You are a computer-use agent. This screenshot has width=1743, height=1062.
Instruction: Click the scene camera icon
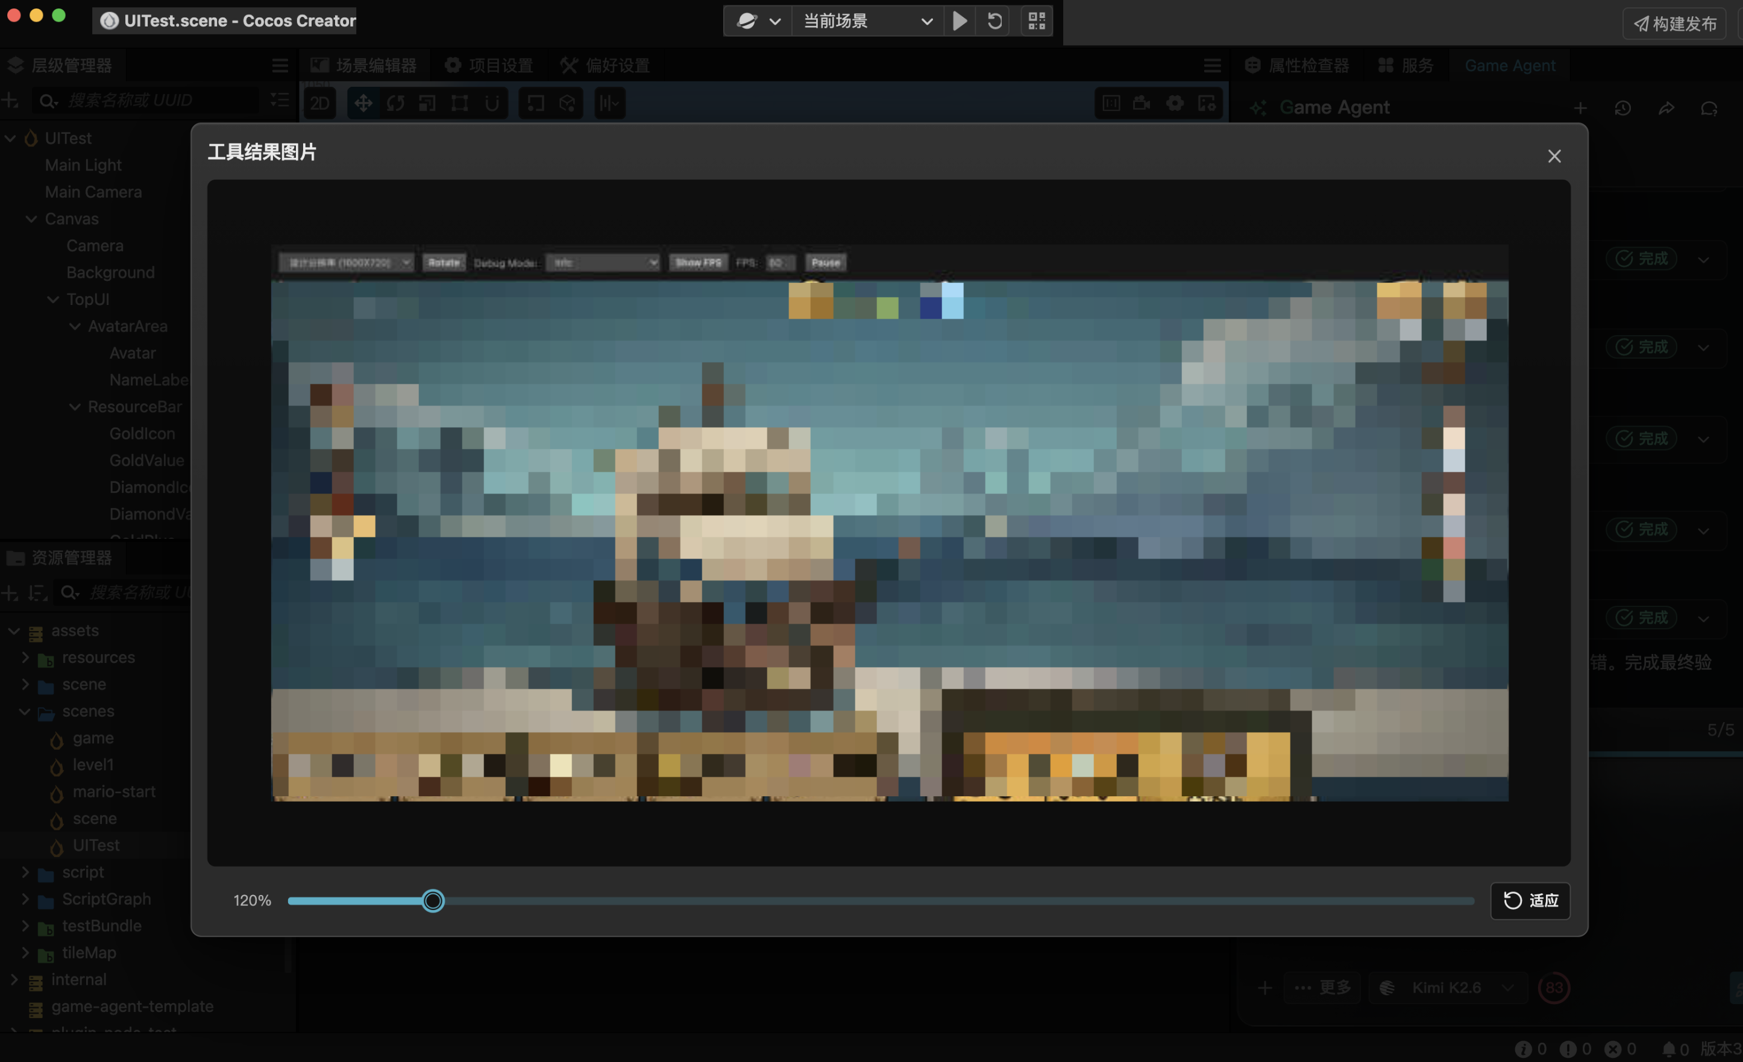[1142, 103]
